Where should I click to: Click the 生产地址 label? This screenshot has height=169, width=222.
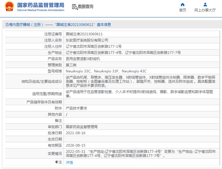click(x=55, y=53)
